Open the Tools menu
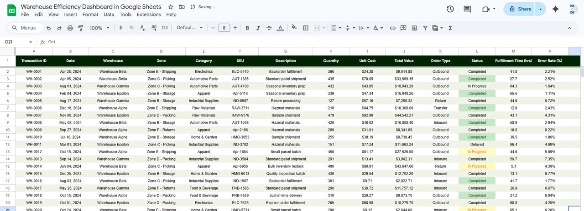This screenshot has height=211, width=584. (x=125, y=15)
